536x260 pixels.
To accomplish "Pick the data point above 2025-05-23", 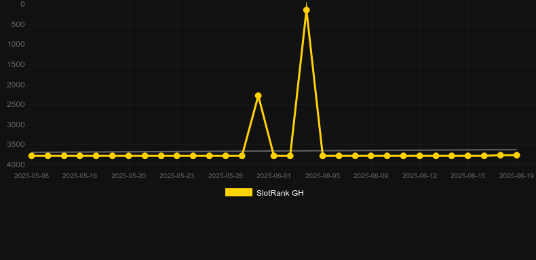I will 176,156.
